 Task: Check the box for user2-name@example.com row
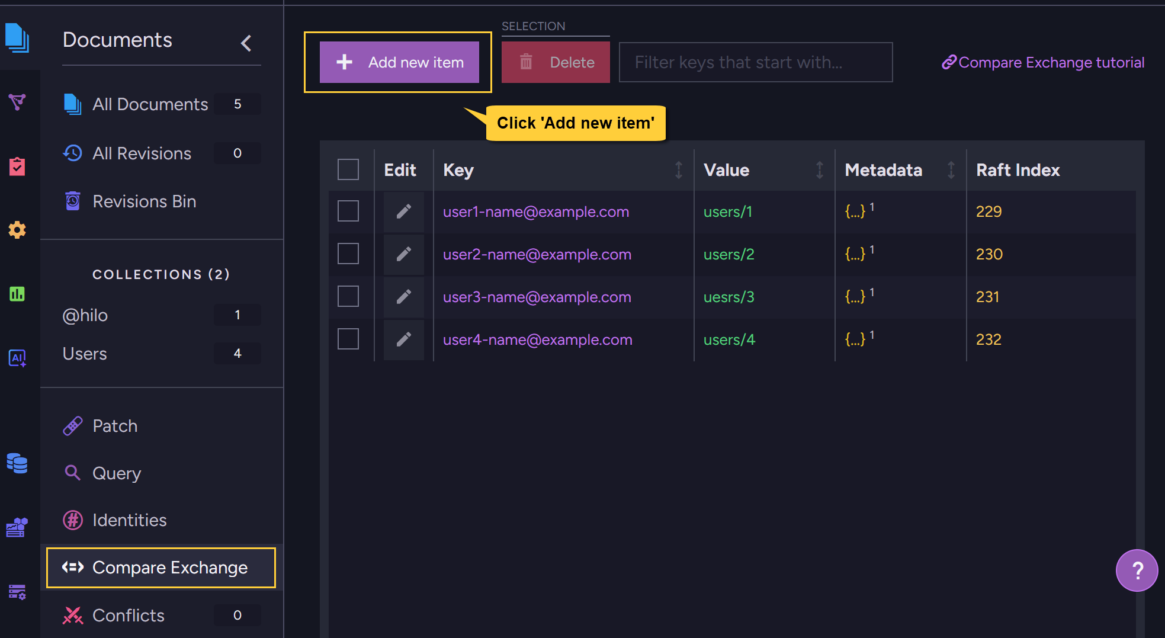(348, 254)
